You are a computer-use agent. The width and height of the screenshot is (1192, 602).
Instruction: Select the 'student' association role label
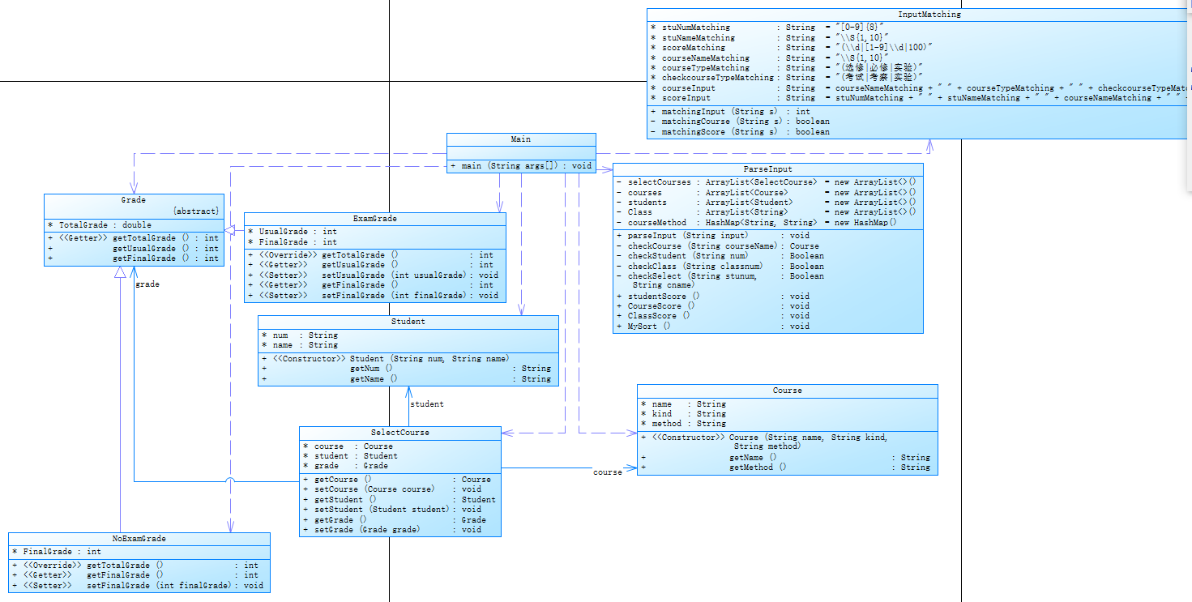(427, 403)
